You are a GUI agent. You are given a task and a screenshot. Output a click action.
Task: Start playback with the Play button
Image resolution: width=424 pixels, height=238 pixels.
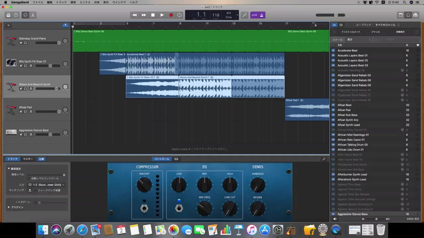[162, 15]
